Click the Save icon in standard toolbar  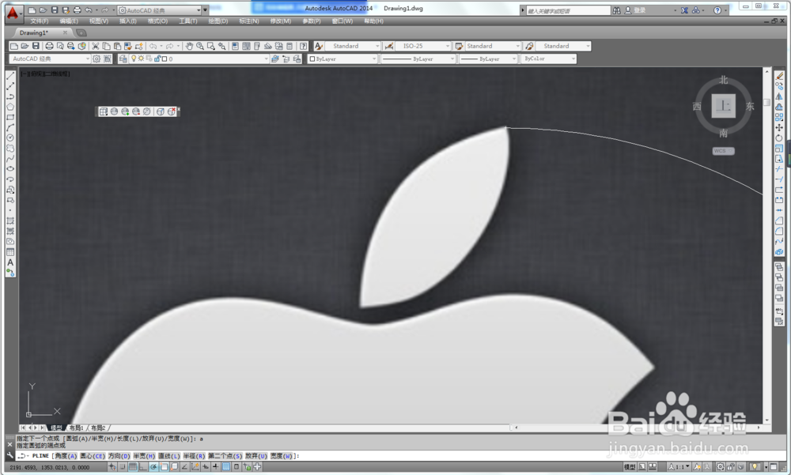point(36,46)
